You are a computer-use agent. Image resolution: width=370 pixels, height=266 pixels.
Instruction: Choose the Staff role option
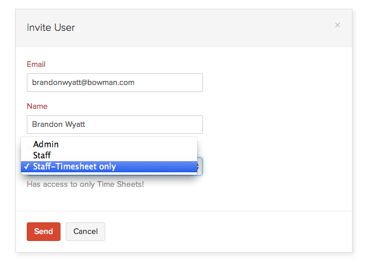pyautogui.click(x=42, y=155)
